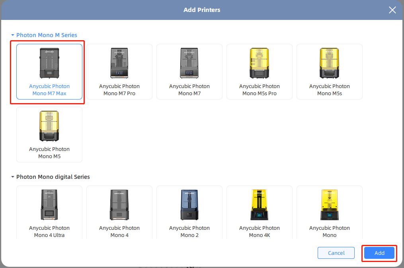Click the 'Mono 2' label text
The image size is (404, 268).
189,235
